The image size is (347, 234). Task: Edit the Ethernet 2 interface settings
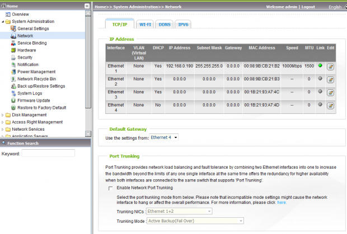point(330,80)
